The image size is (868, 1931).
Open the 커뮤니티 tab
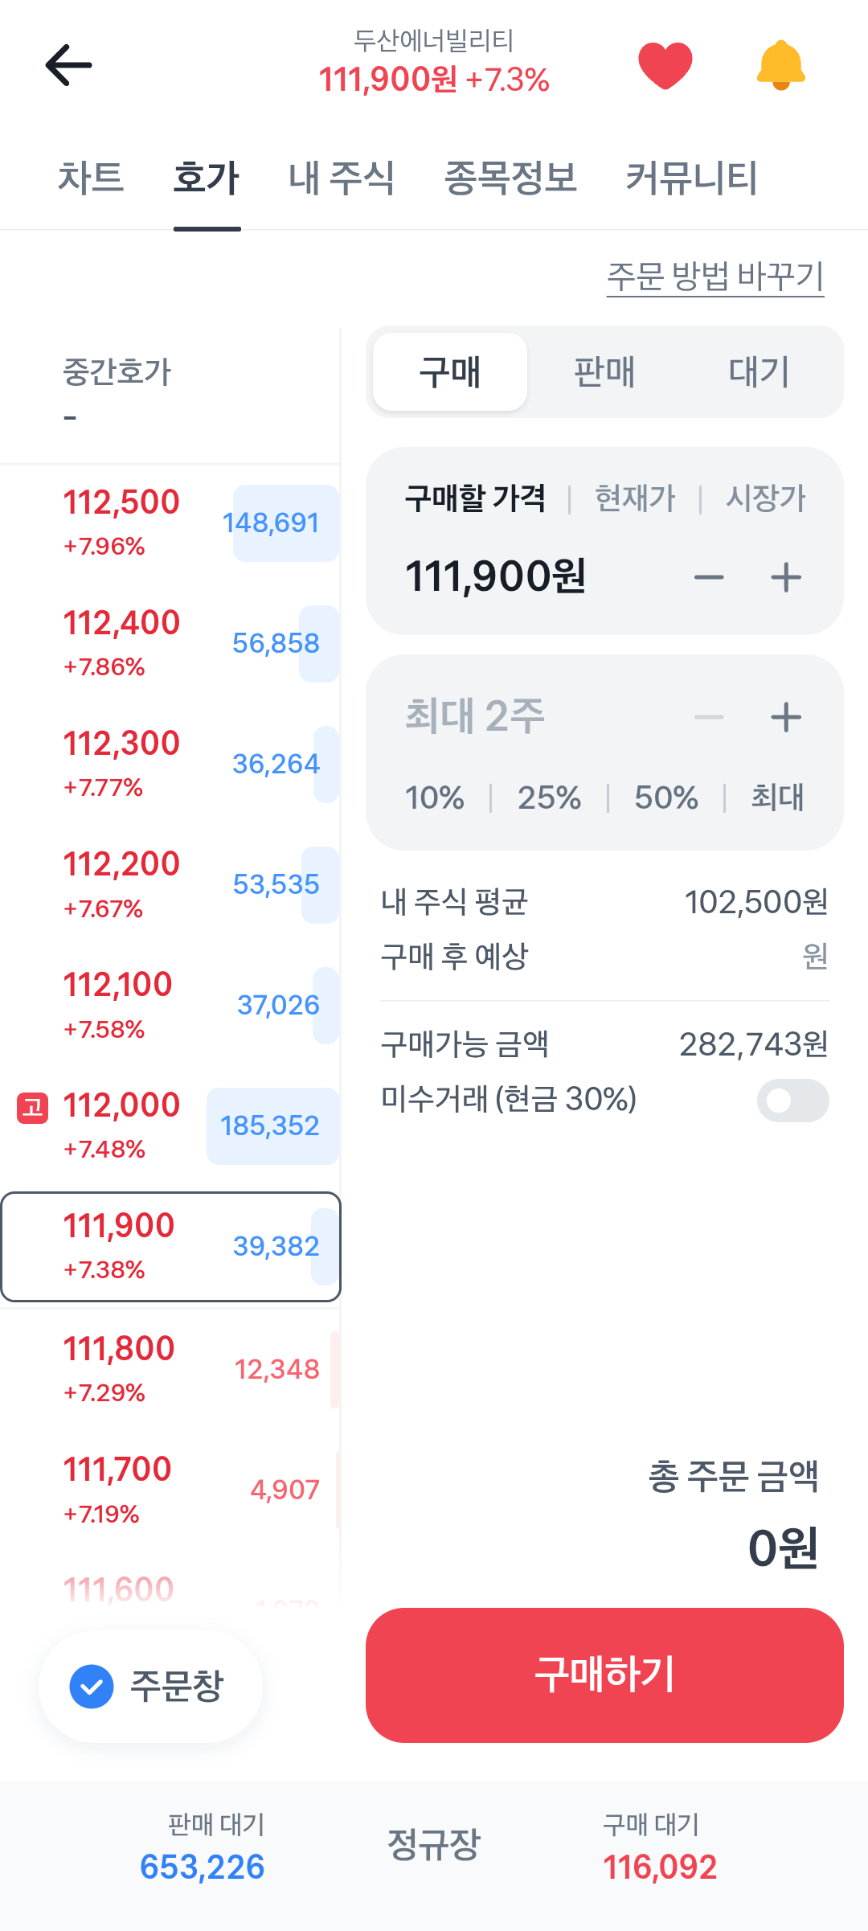click(x=691, y=178)
